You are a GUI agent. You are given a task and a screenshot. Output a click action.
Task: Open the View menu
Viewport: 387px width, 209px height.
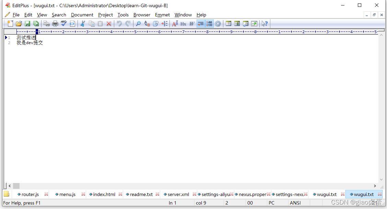pos(42,15)
